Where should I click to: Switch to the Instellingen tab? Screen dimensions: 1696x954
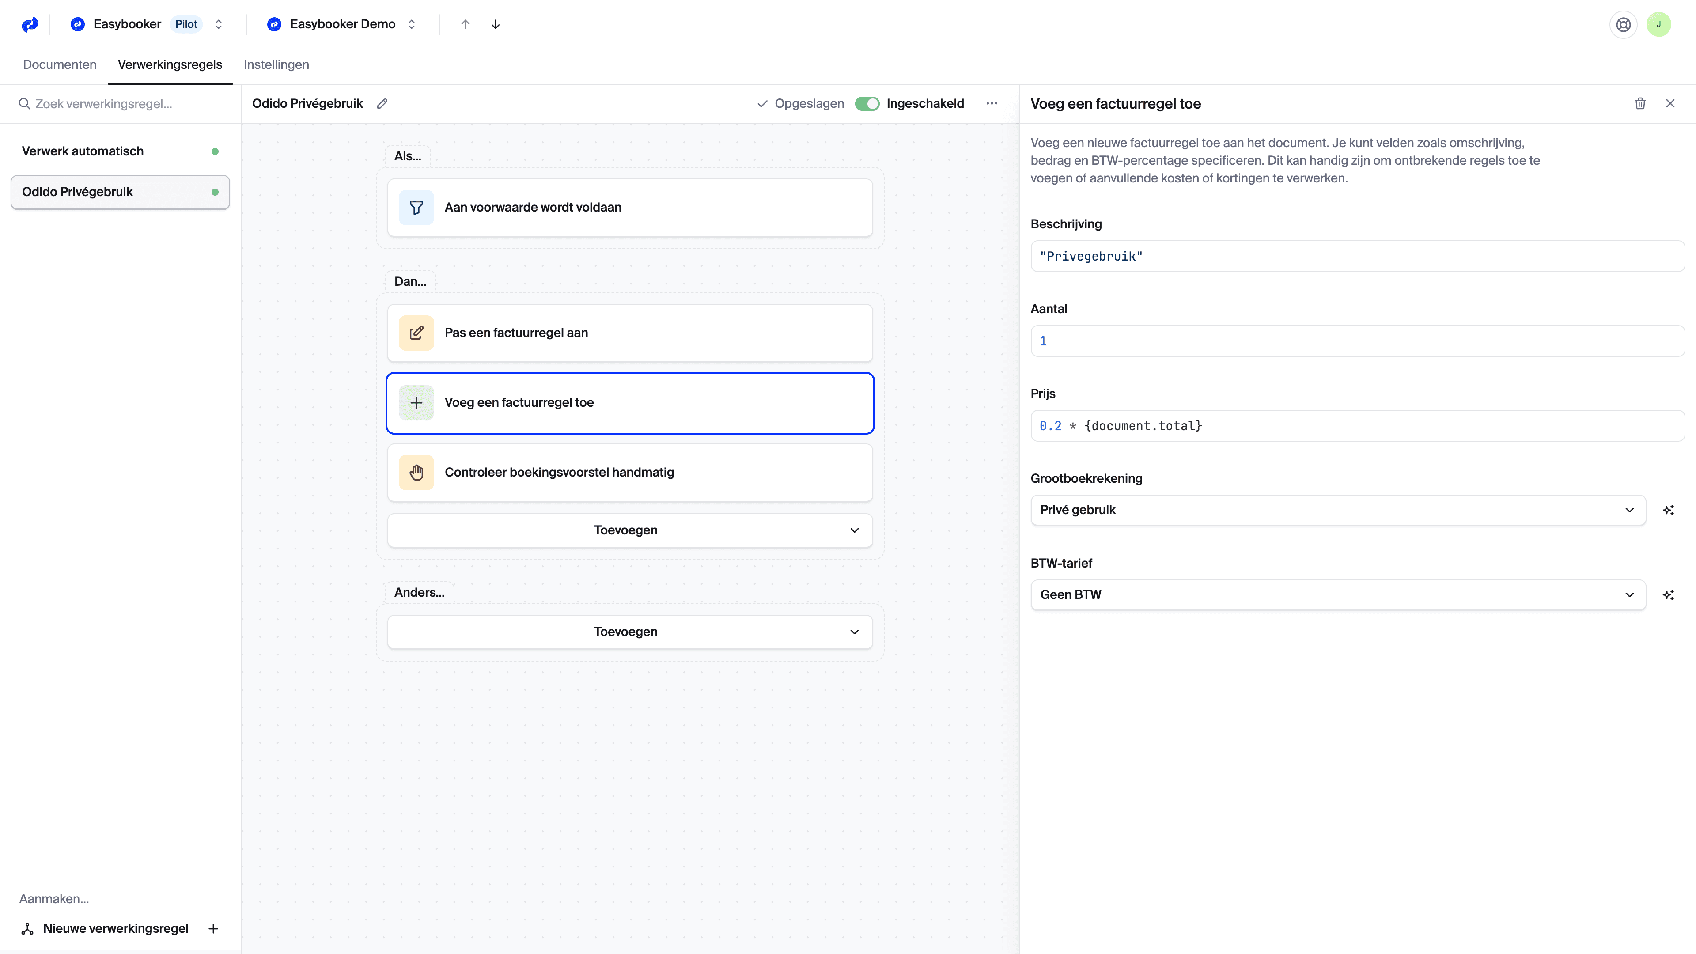276,64
